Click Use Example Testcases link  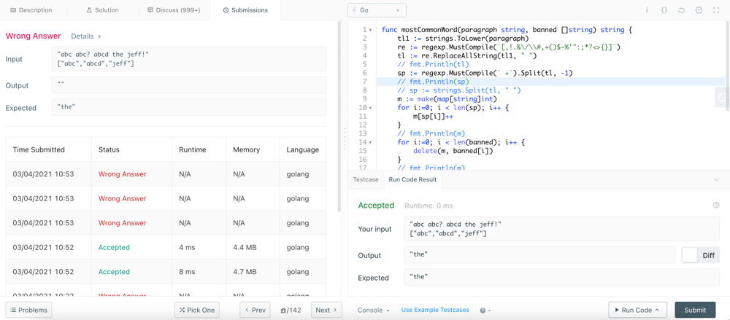click(435, 310)
